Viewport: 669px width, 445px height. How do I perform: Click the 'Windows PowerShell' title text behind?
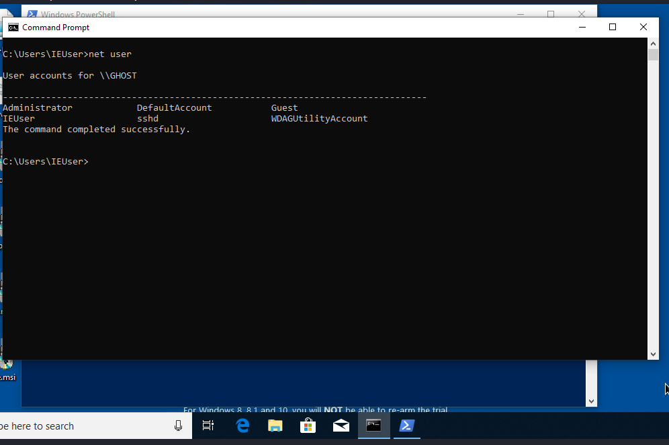[78, 14]
